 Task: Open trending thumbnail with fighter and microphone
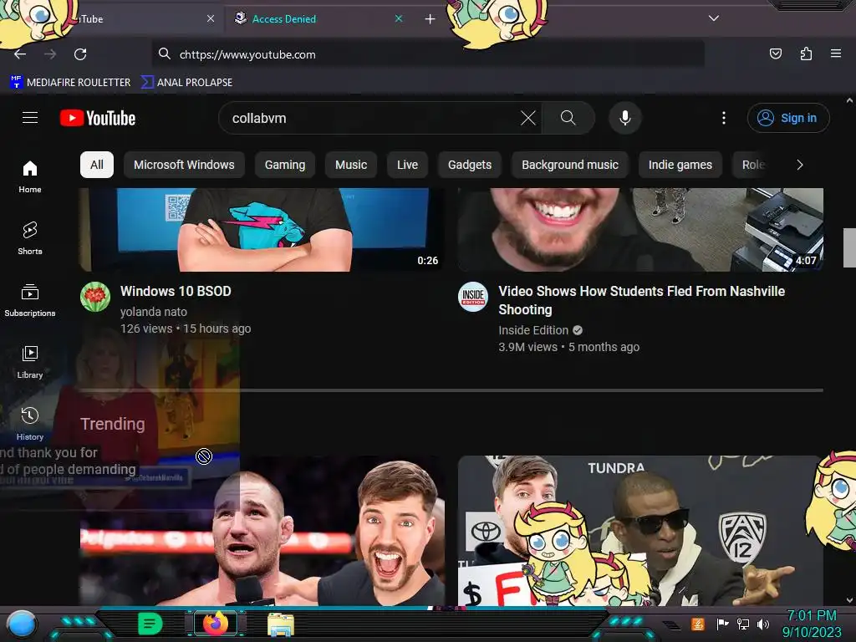(x=262, y=531)
